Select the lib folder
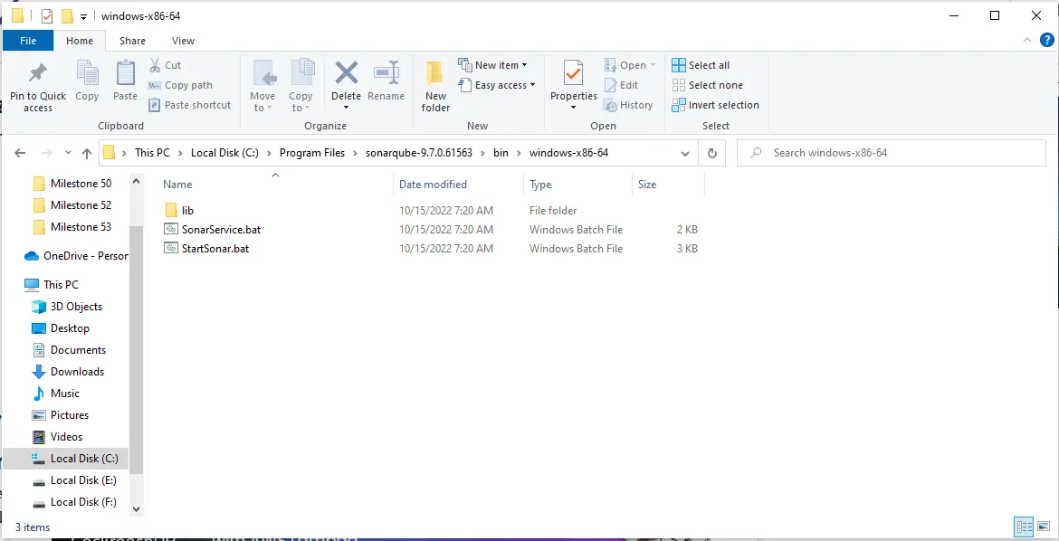The image size is (1059, 541). pyautogui.click(x=187, y=211)
